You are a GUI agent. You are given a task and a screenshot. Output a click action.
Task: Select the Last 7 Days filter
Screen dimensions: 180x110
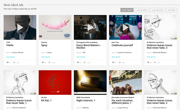[x=127, y=10]
